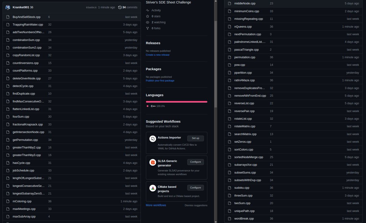Image resolution: width=366 pixels, height=223 pixels.
Task: Click Set up for Actions Importer
Action: (x=196, y=138)
